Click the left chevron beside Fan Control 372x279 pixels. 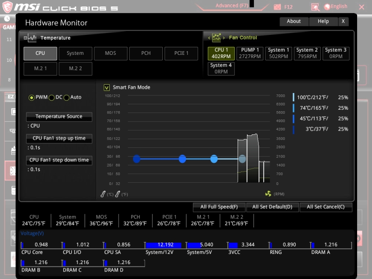(x=209, y=38)
